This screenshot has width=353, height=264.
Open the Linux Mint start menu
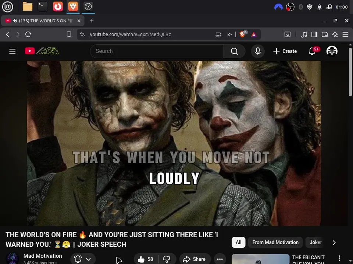(7, 7)
